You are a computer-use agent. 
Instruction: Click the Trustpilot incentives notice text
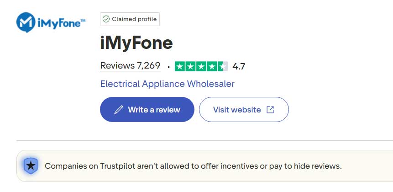coord(193,166)
